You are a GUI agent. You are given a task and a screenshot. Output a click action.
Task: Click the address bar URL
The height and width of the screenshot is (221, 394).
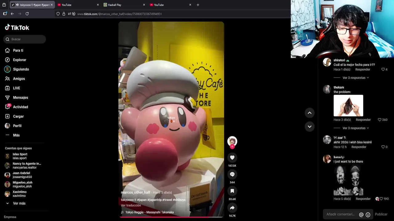(119, 14)
